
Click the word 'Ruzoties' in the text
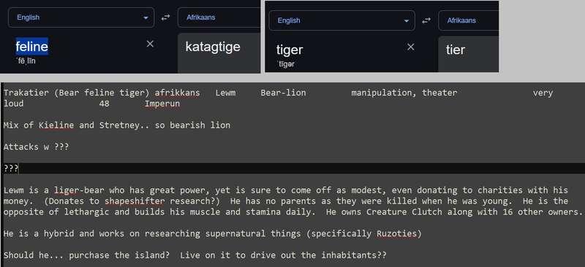pyautogui.click(x=396, y=234)
